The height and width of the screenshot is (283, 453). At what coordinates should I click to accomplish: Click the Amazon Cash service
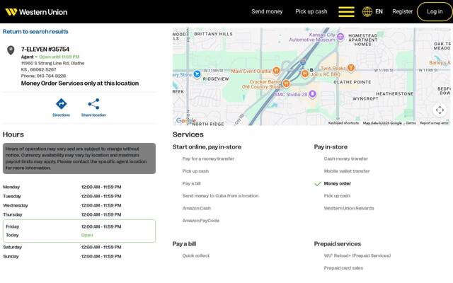coord(197,209)
